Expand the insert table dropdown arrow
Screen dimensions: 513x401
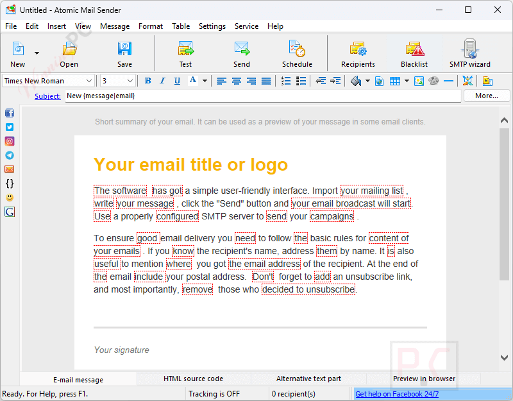coord(407,81)
